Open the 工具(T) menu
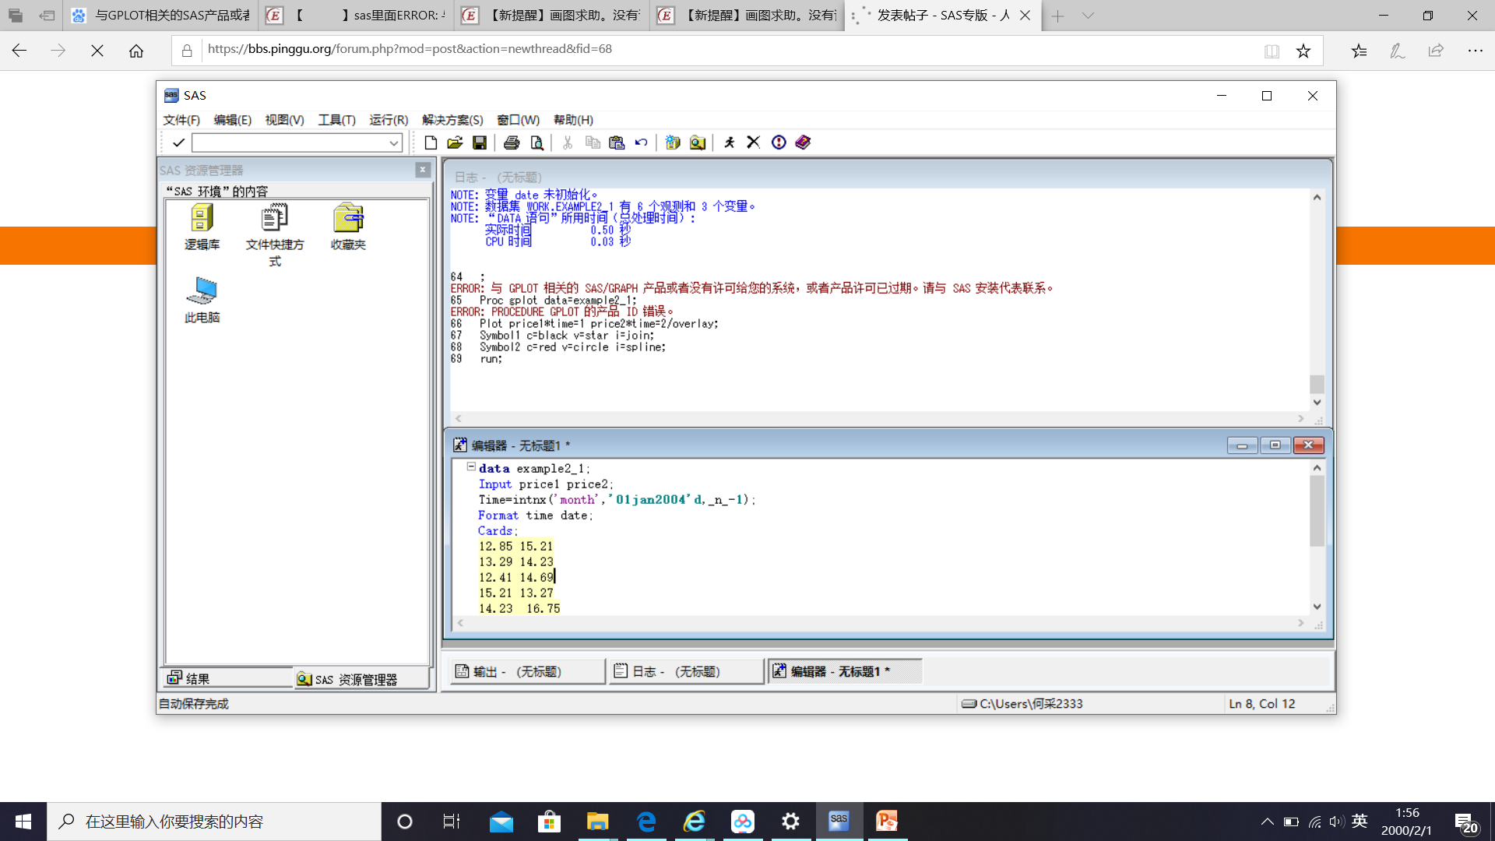 coord(336,120)
